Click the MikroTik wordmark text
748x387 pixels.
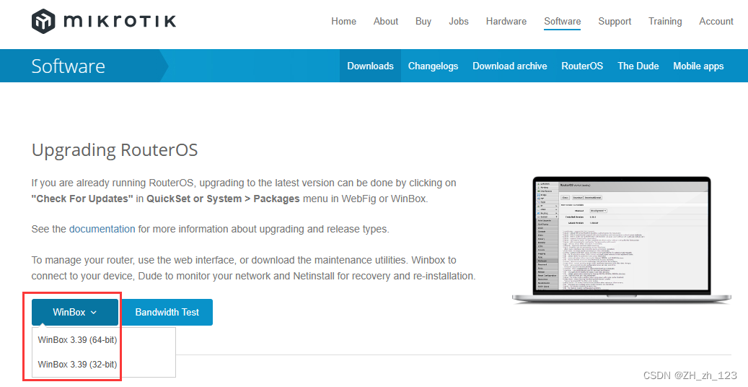click(x=120, y=21)
